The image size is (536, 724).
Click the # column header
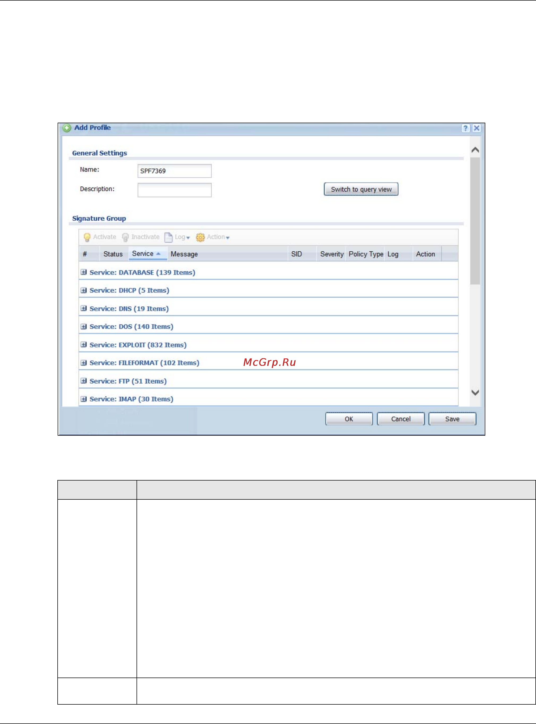click(x=89, y=254)
